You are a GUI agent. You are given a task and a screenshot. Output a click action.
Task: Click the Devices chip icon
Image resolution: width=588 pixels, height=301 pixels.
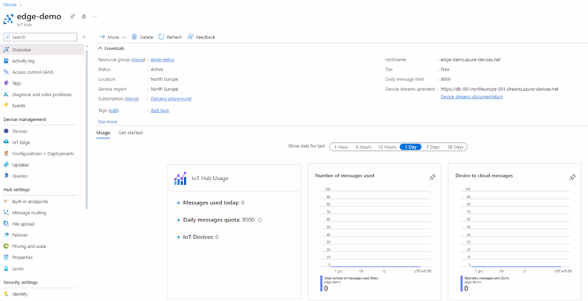click(x=6, y=131)
